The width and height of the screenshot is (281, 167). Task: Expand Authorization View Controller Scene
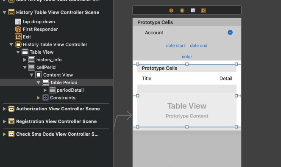point(5,109)
